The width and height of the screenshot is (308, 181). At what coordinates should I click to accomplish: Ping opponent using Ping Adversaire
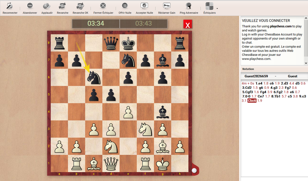(x=189, y=6)
